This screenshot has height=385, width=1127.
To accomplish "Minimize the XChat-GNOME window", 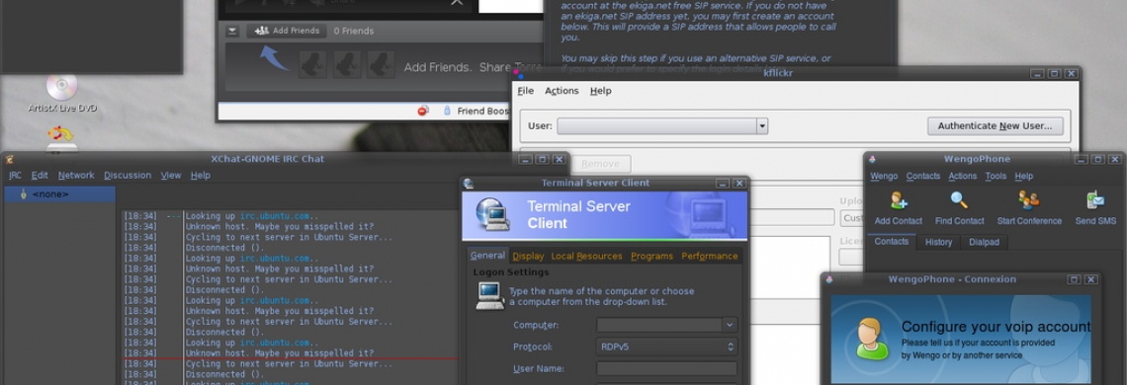I will click(x=525, y=160).
